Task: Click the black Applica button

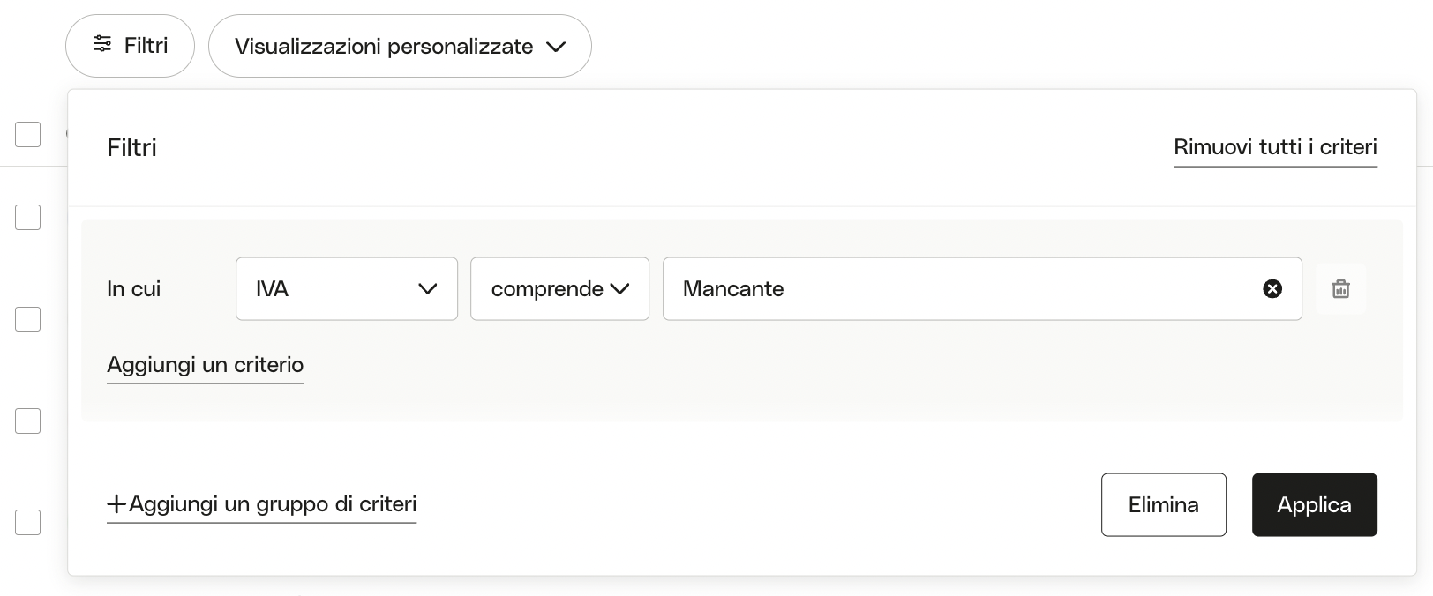Action: tap(1314, 504)
